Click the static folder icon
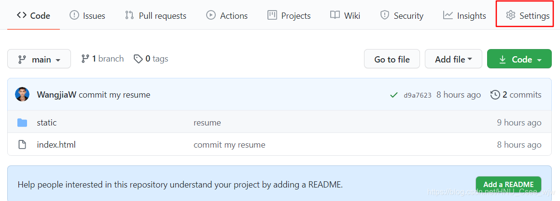Viewport: 560px width, 201px height. pos(22,123)
